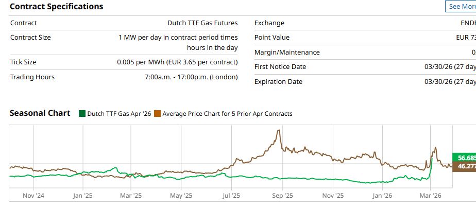
Task: Click the Nov '24 axis label
Action: coord(34,196)
